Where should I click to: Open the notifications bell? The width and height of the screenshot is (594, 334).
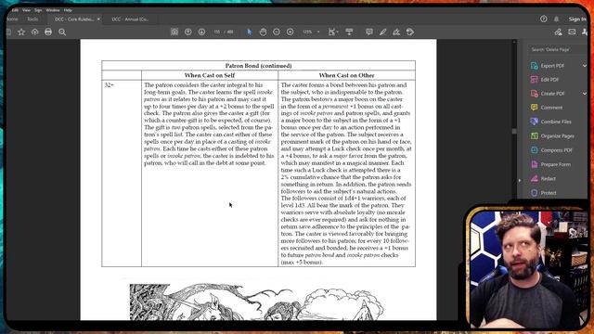(x=556, y=19)
